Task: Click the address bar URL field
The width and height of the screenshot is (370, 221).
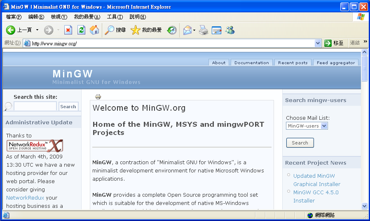Action: click(172, 43)
